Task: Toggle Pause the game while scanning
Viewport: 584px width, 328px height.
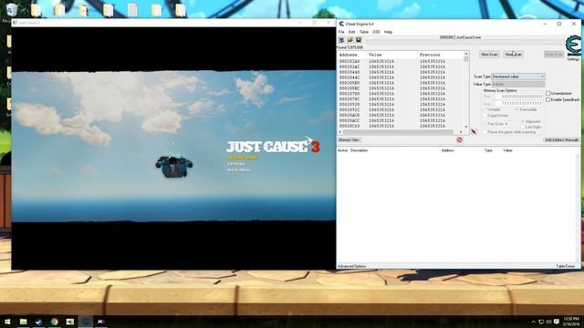Action: tap(485, 132)
